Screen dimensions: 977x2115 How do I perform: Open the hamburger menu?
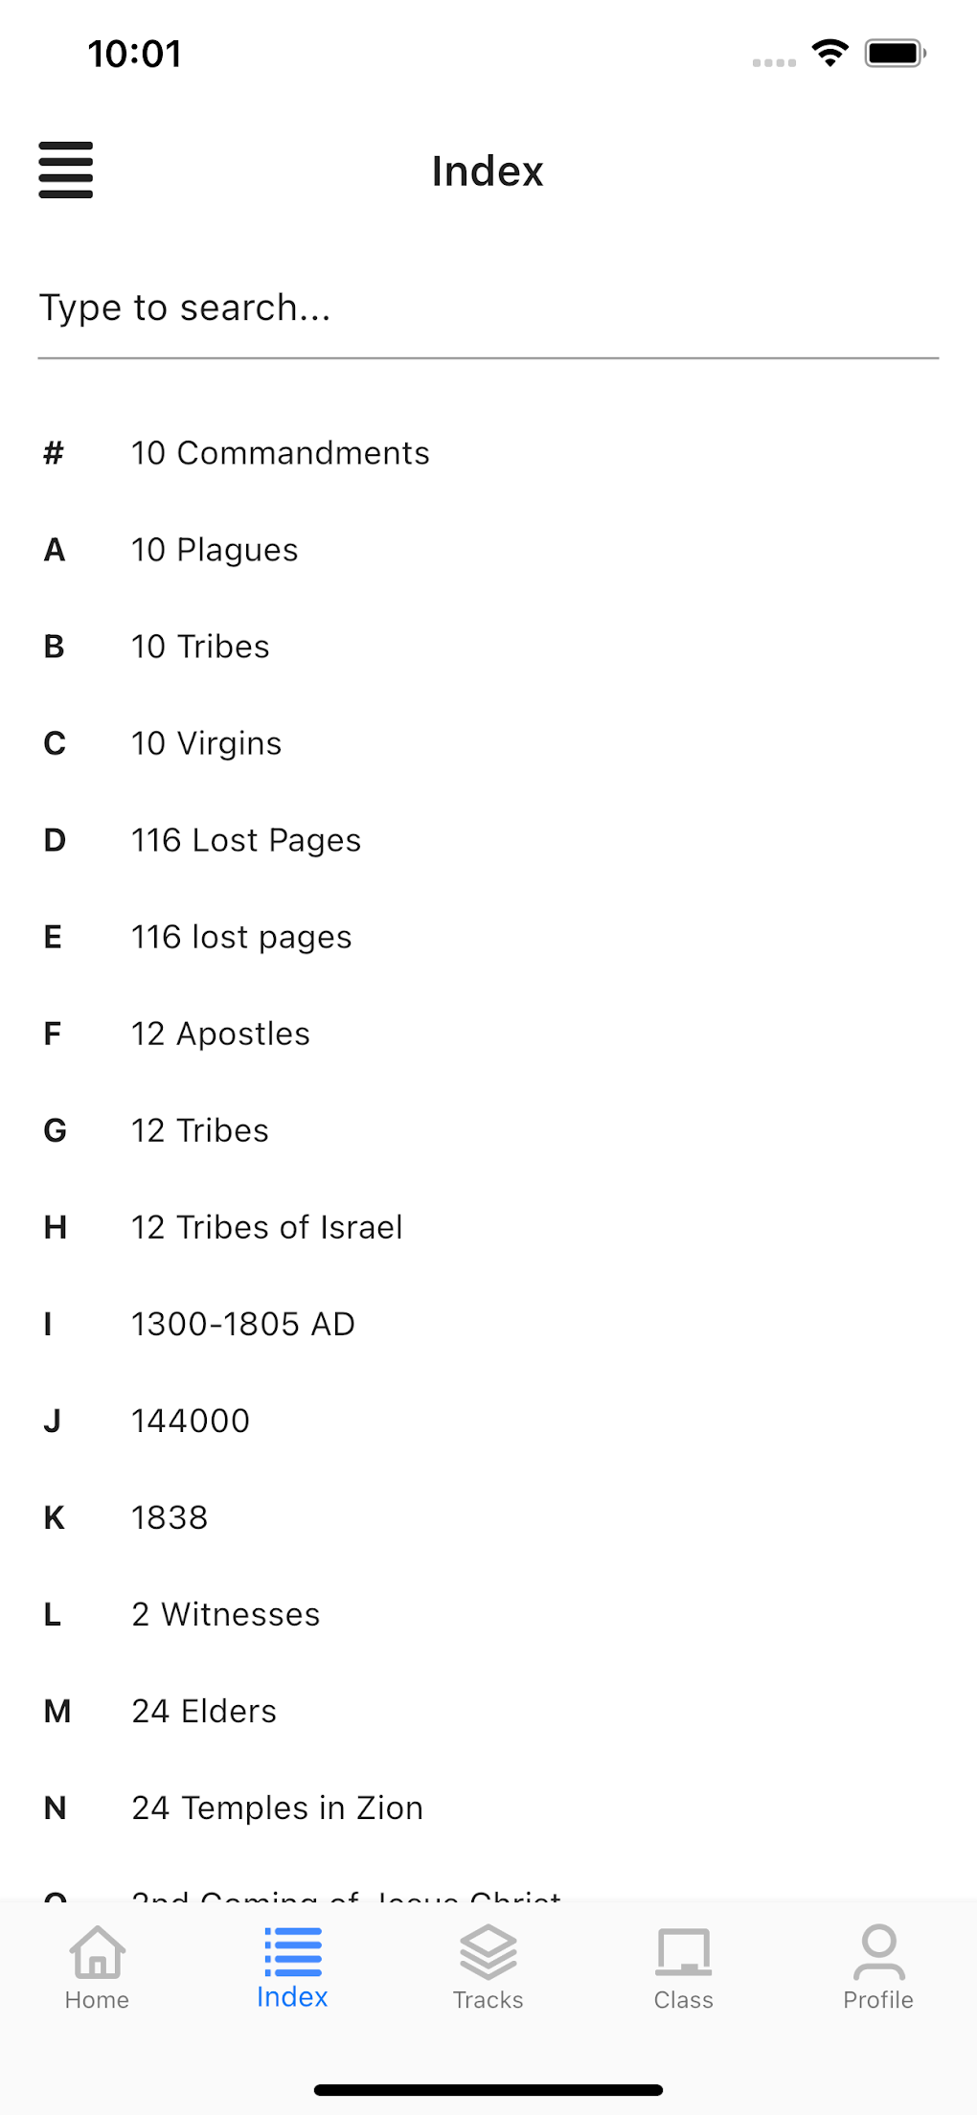pos(65,171)
